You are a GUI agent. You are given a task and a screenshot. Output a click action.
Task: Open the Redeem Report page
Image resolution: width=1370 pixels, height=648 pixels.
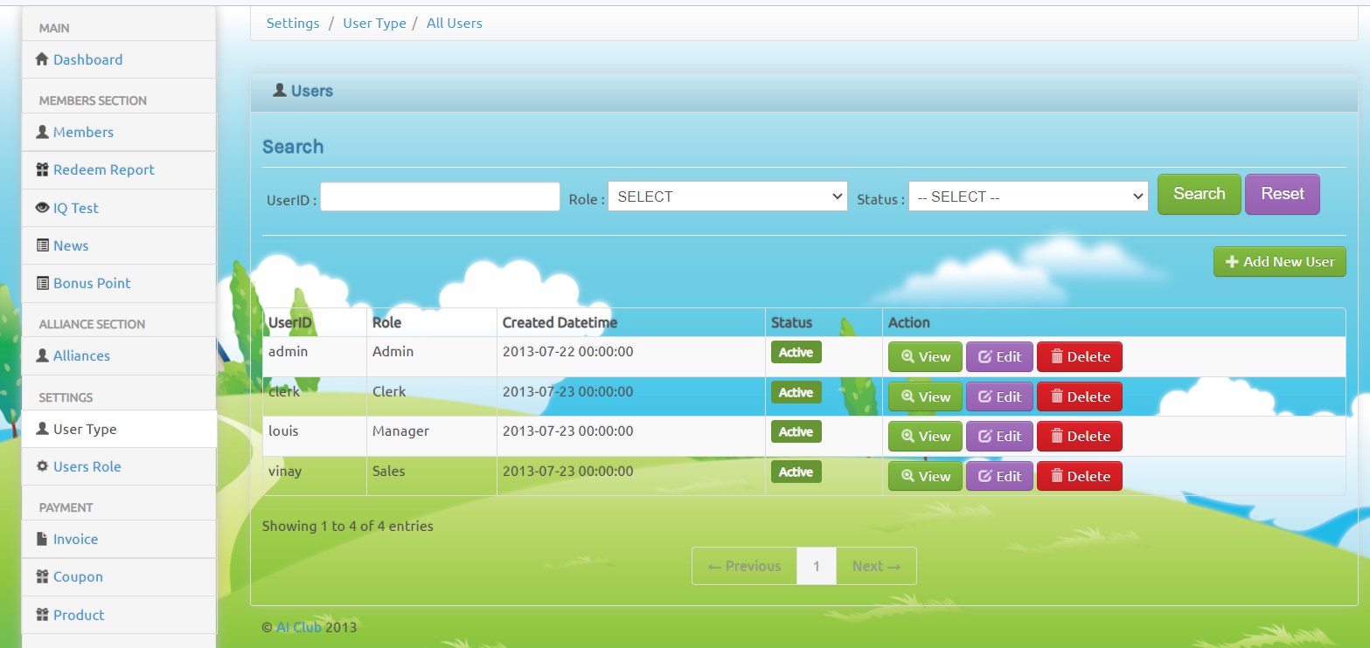[103, 169]
